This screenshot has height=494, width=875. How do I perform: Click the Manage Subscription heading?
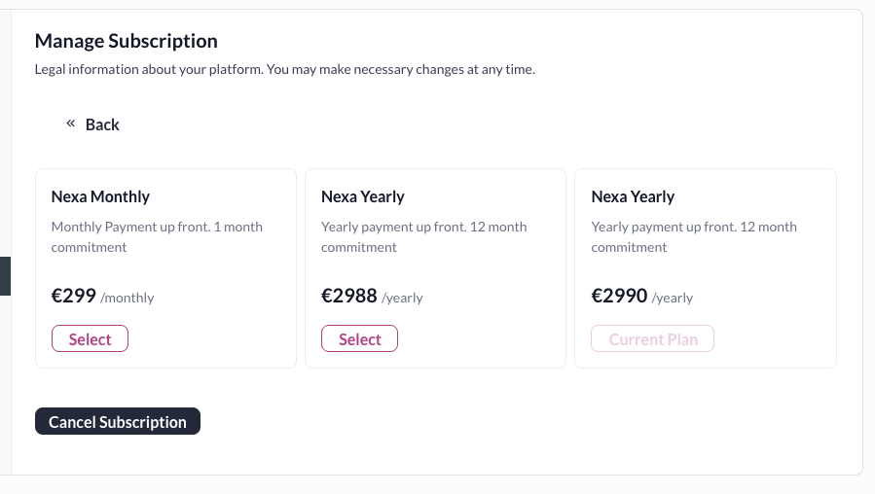tap(127, 41)
